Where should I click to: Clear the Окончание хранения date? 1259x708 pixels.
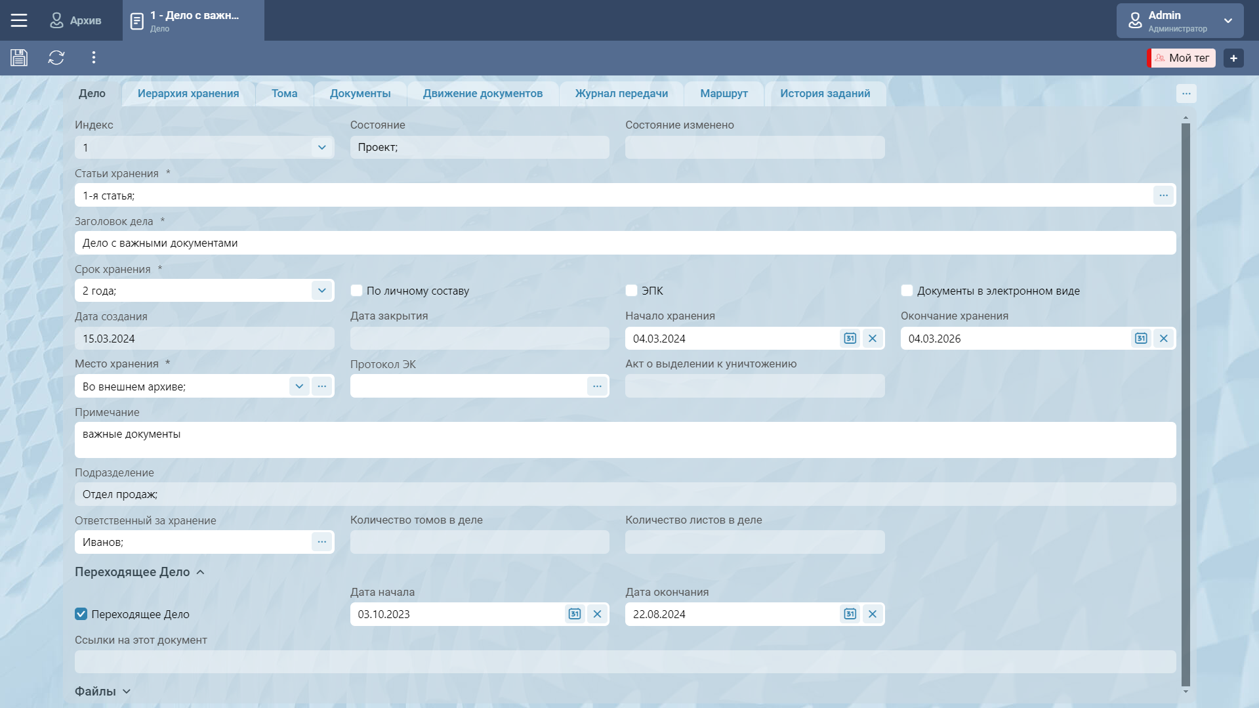1163,339
